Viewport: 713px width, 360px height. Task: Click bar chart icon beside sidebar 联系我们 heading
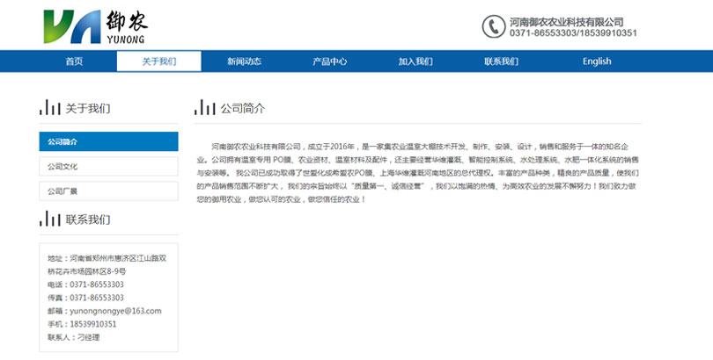(50, 219)
